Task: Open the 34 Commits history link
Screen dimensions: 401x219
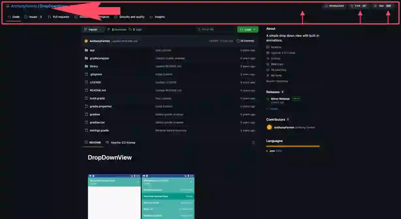Action: click(x=245, y=41)
